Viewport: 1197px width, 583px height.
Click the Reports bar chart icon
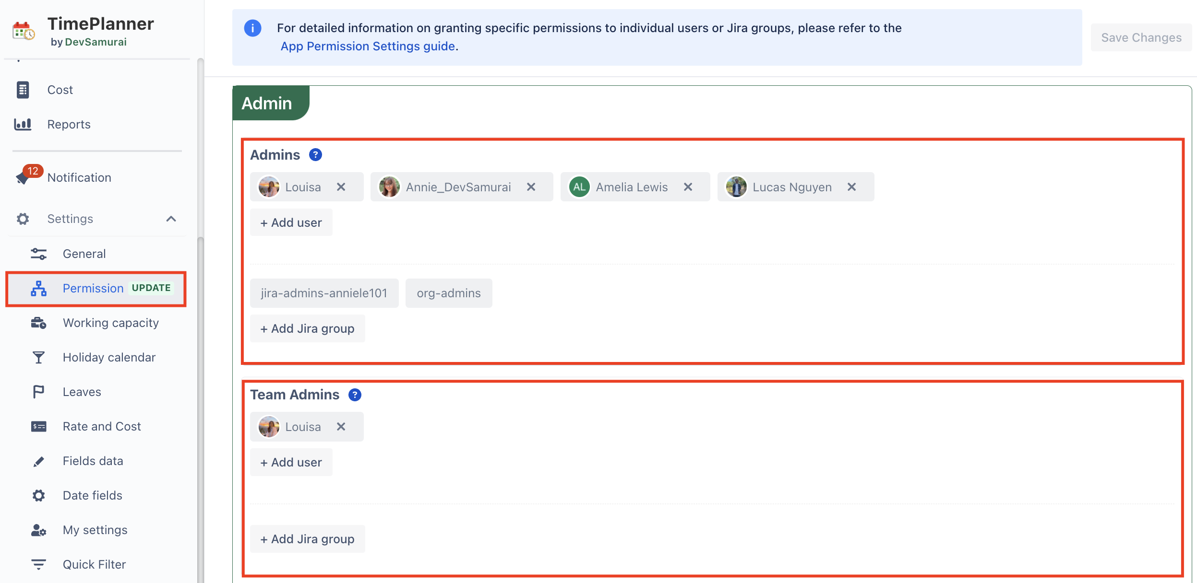pyautogui.click(x=23, y=124)
